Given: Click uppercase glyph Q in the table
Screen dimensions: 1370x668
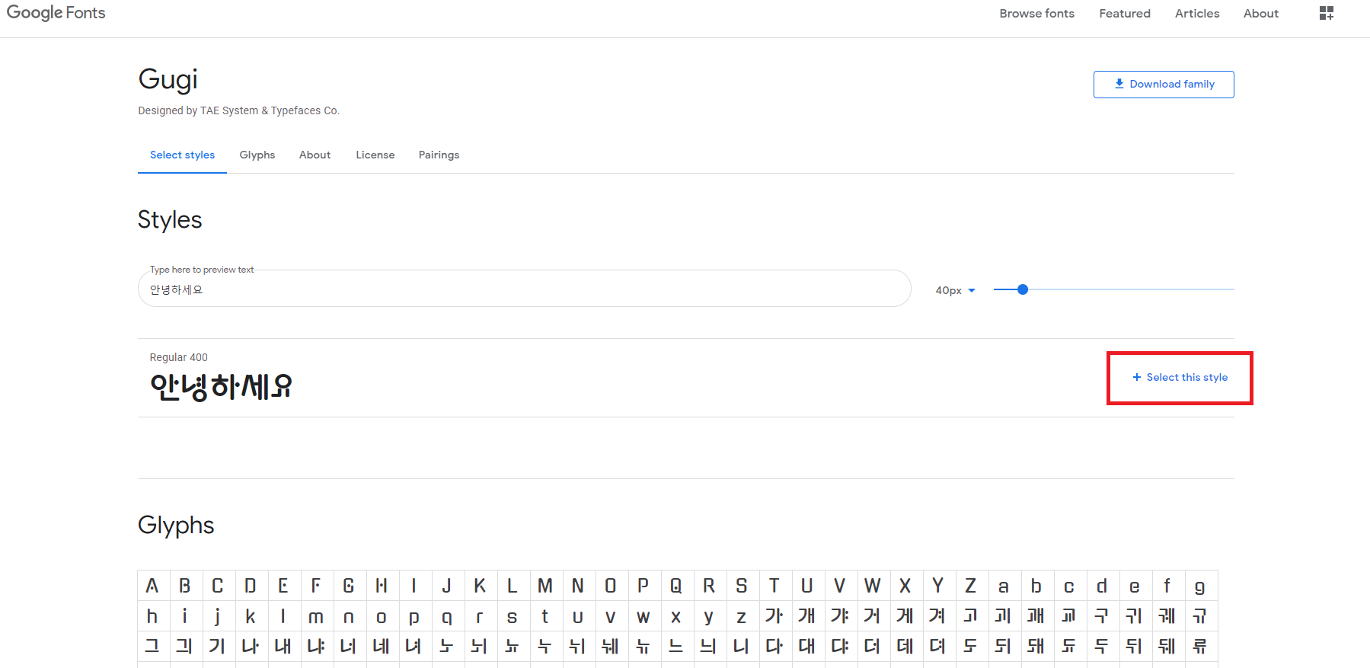Looking at the screenshot, I should [x=676, y=585].
